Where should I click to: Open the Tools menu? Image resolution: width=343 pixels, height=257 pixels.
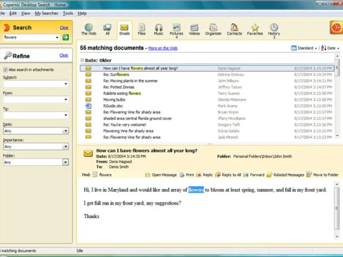68,13
